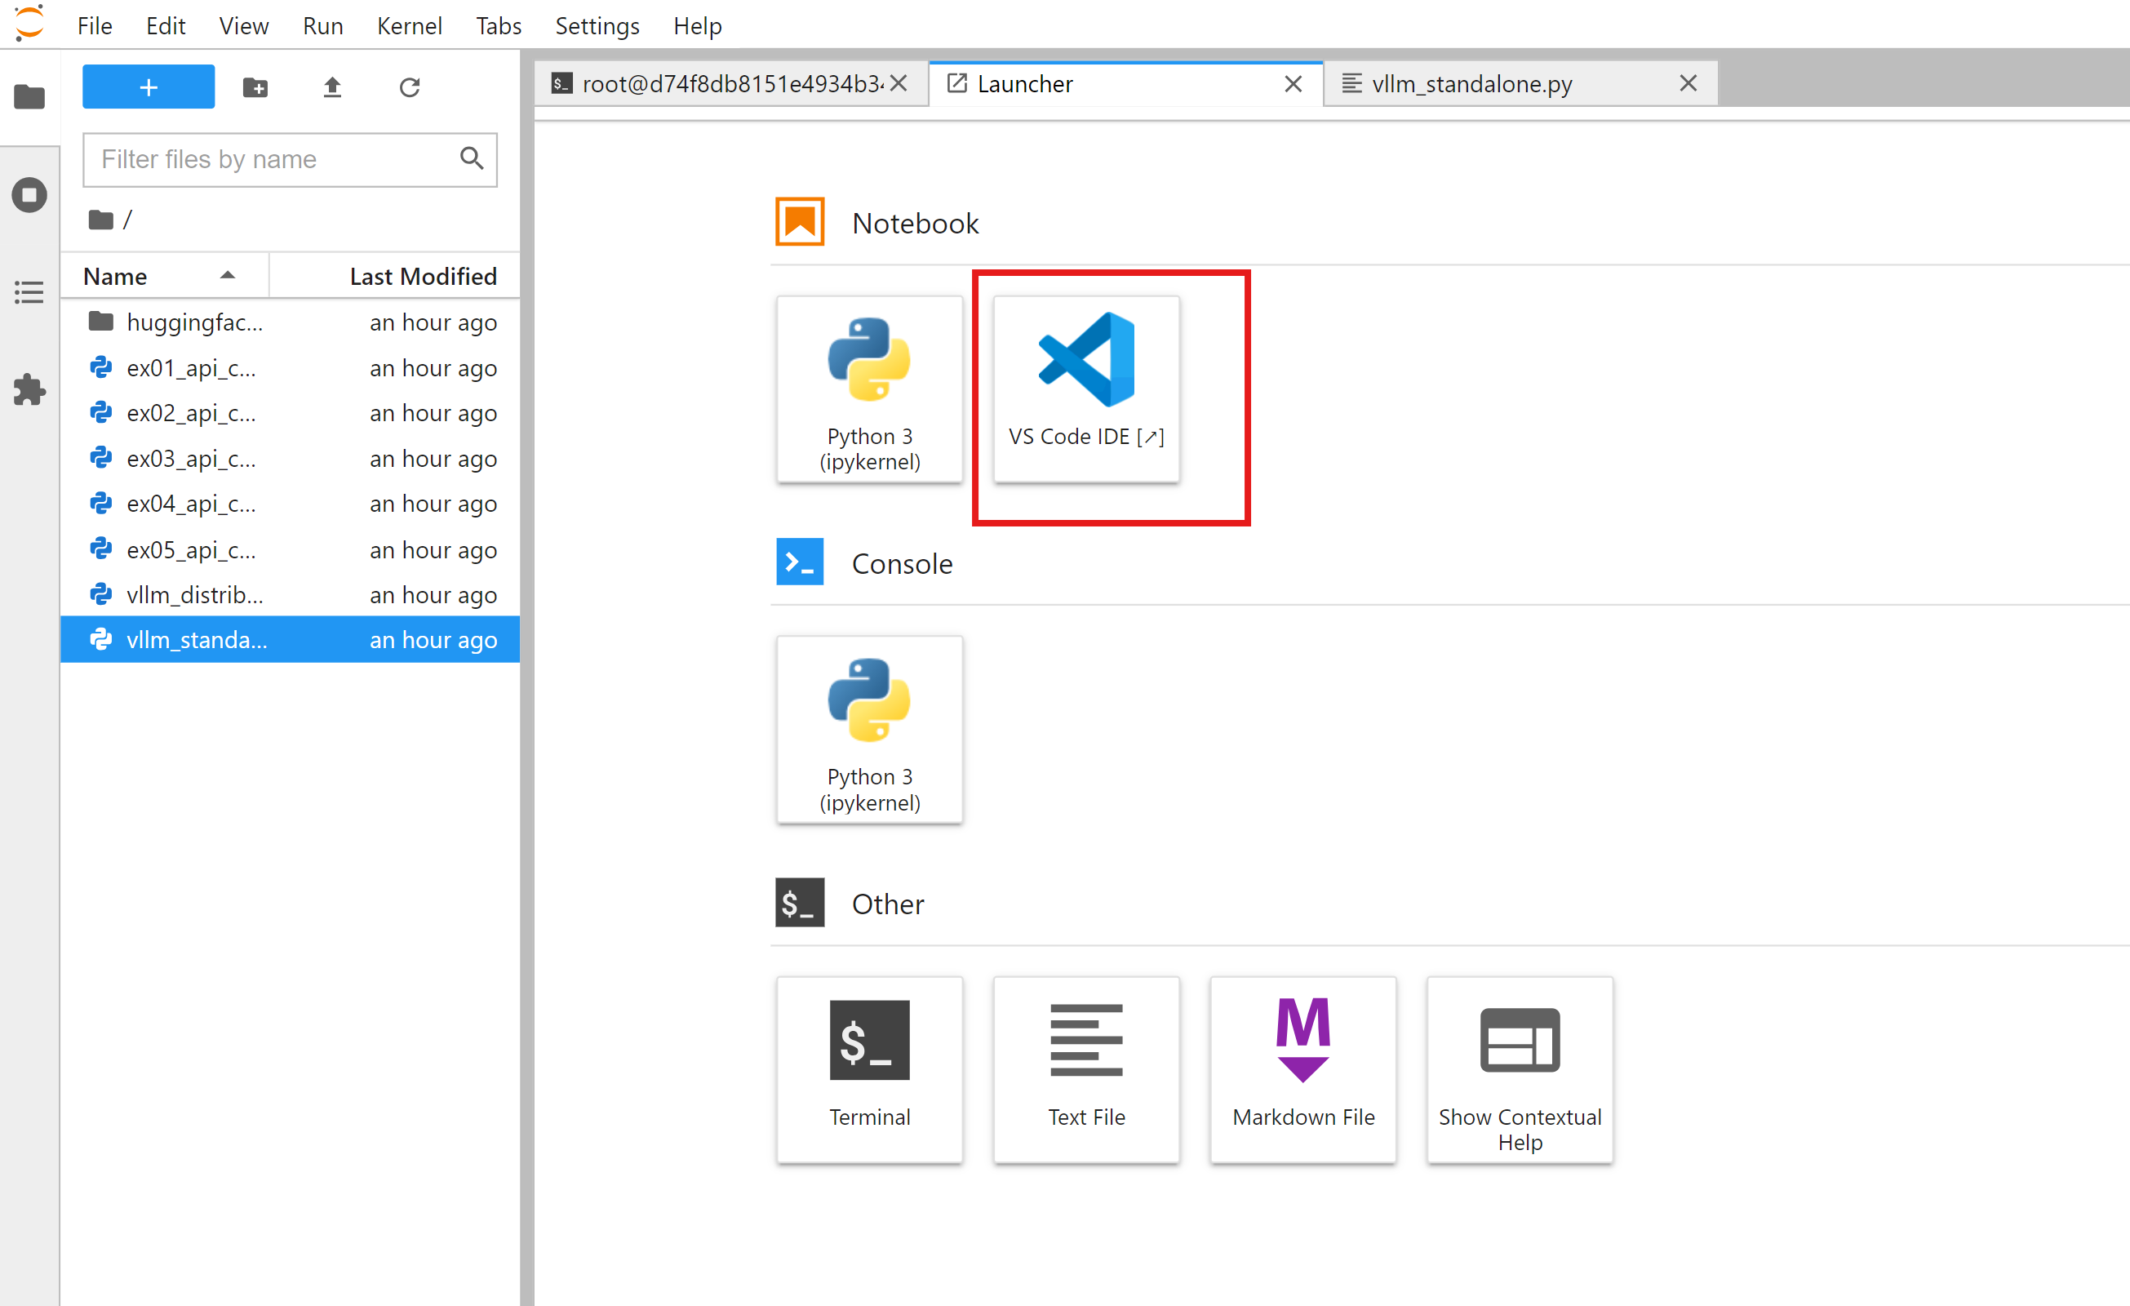
Task: Open the File menu
Action: 95,26
